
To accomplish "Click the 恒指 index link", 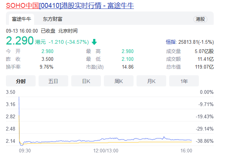I will pos(171,42).
